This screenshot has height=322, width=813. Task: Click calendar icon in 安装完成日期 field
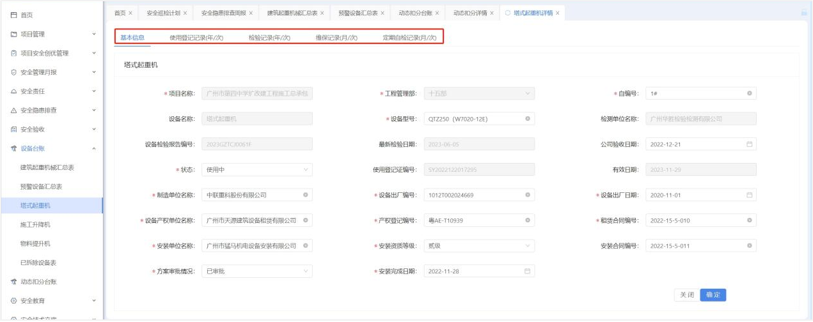click(527, 272)
